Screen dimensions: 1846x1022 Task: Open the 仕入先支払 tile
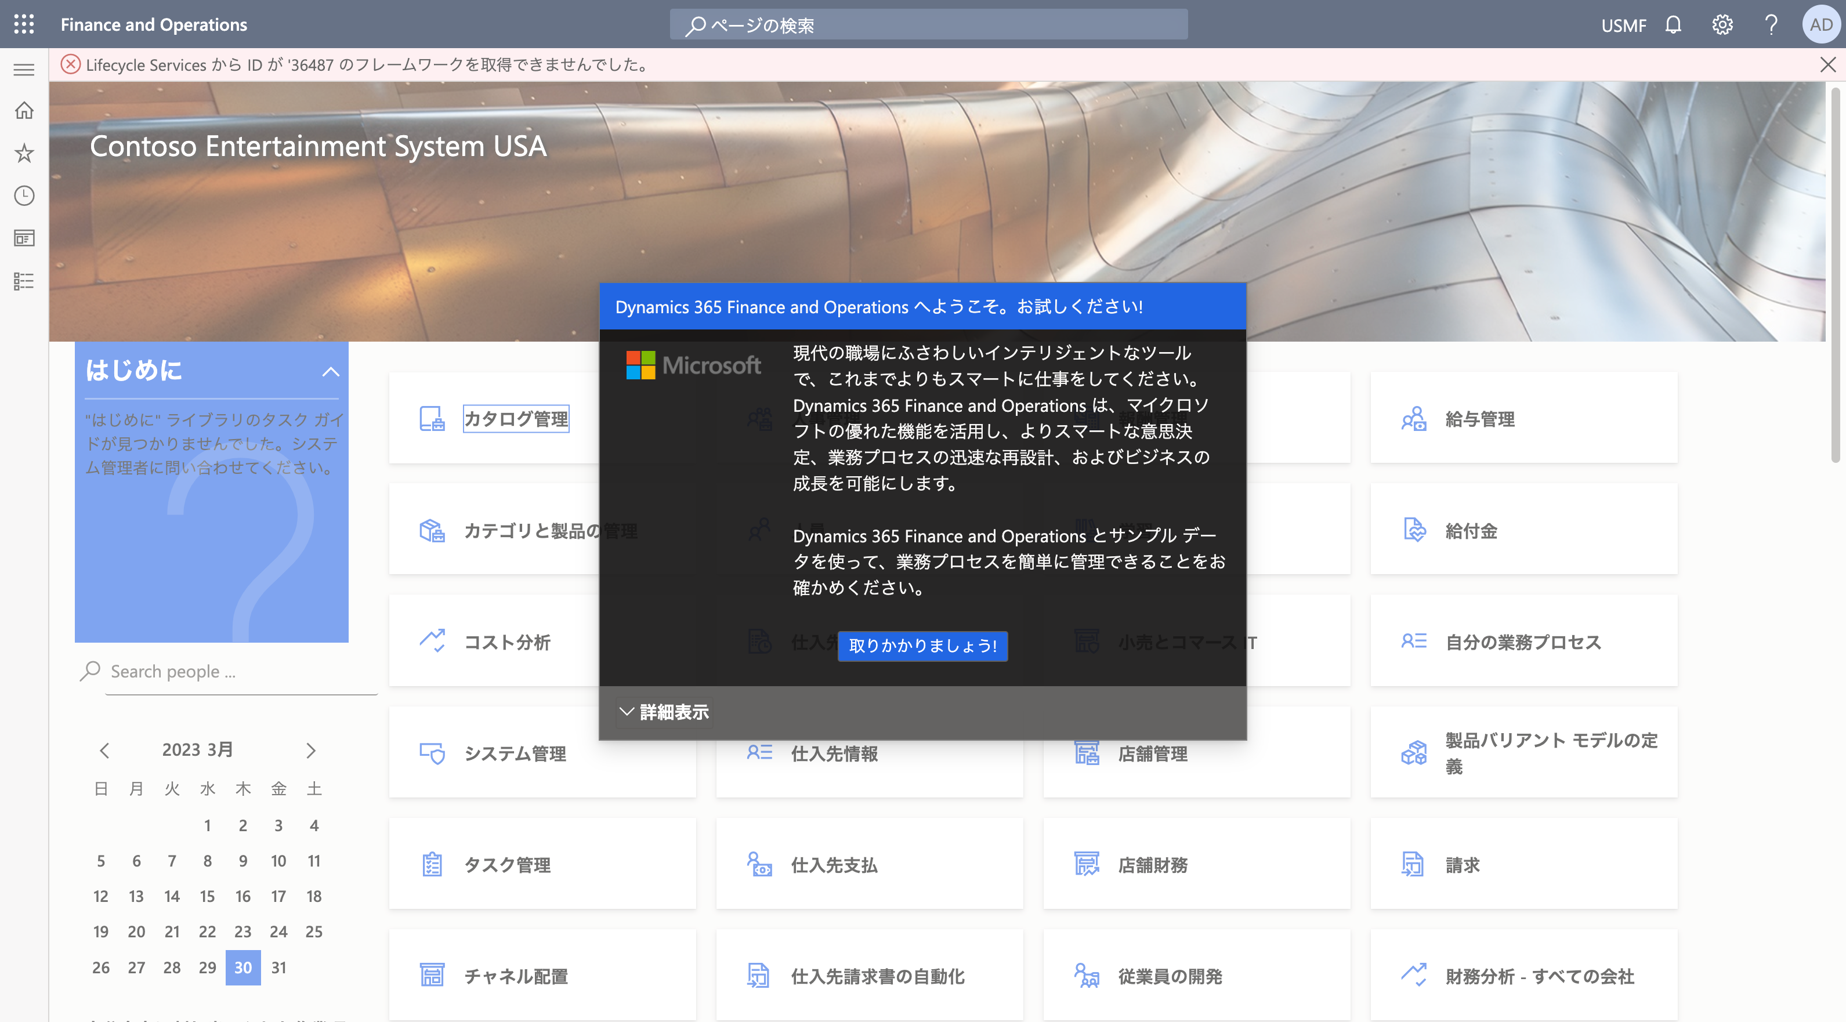(869, 864)
